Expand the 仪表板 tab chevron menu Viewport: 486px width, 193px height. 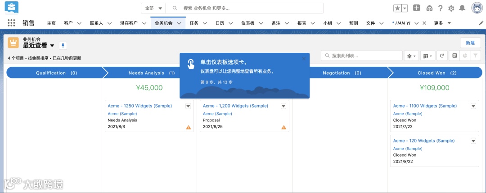[x=261, y=23]
